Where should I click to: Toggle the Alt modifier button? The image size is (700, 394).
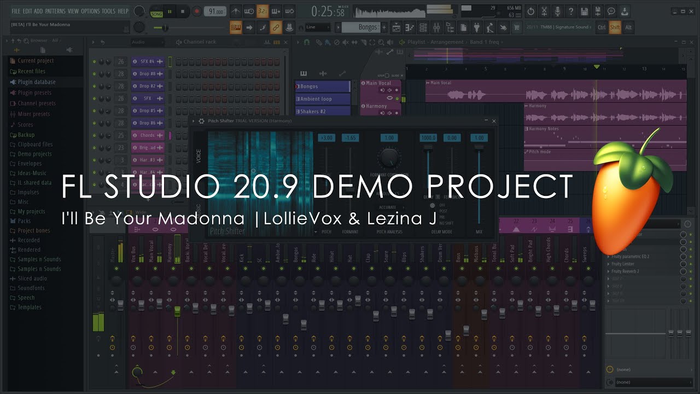tap(628, 27)
